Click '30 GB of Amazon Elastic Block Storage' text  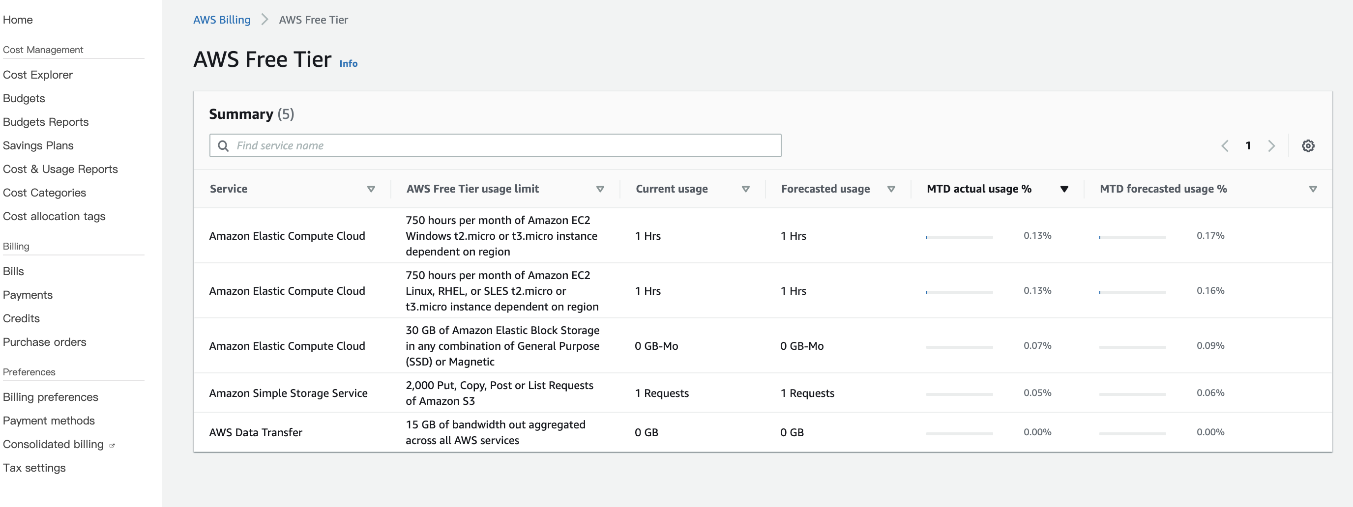pyautogui.click(x=502, y=346)
